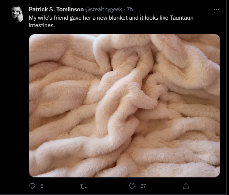Viewport: 229px width, 195px height.
Task: Expand the furry blanket photo
Action: coord(125,106)
